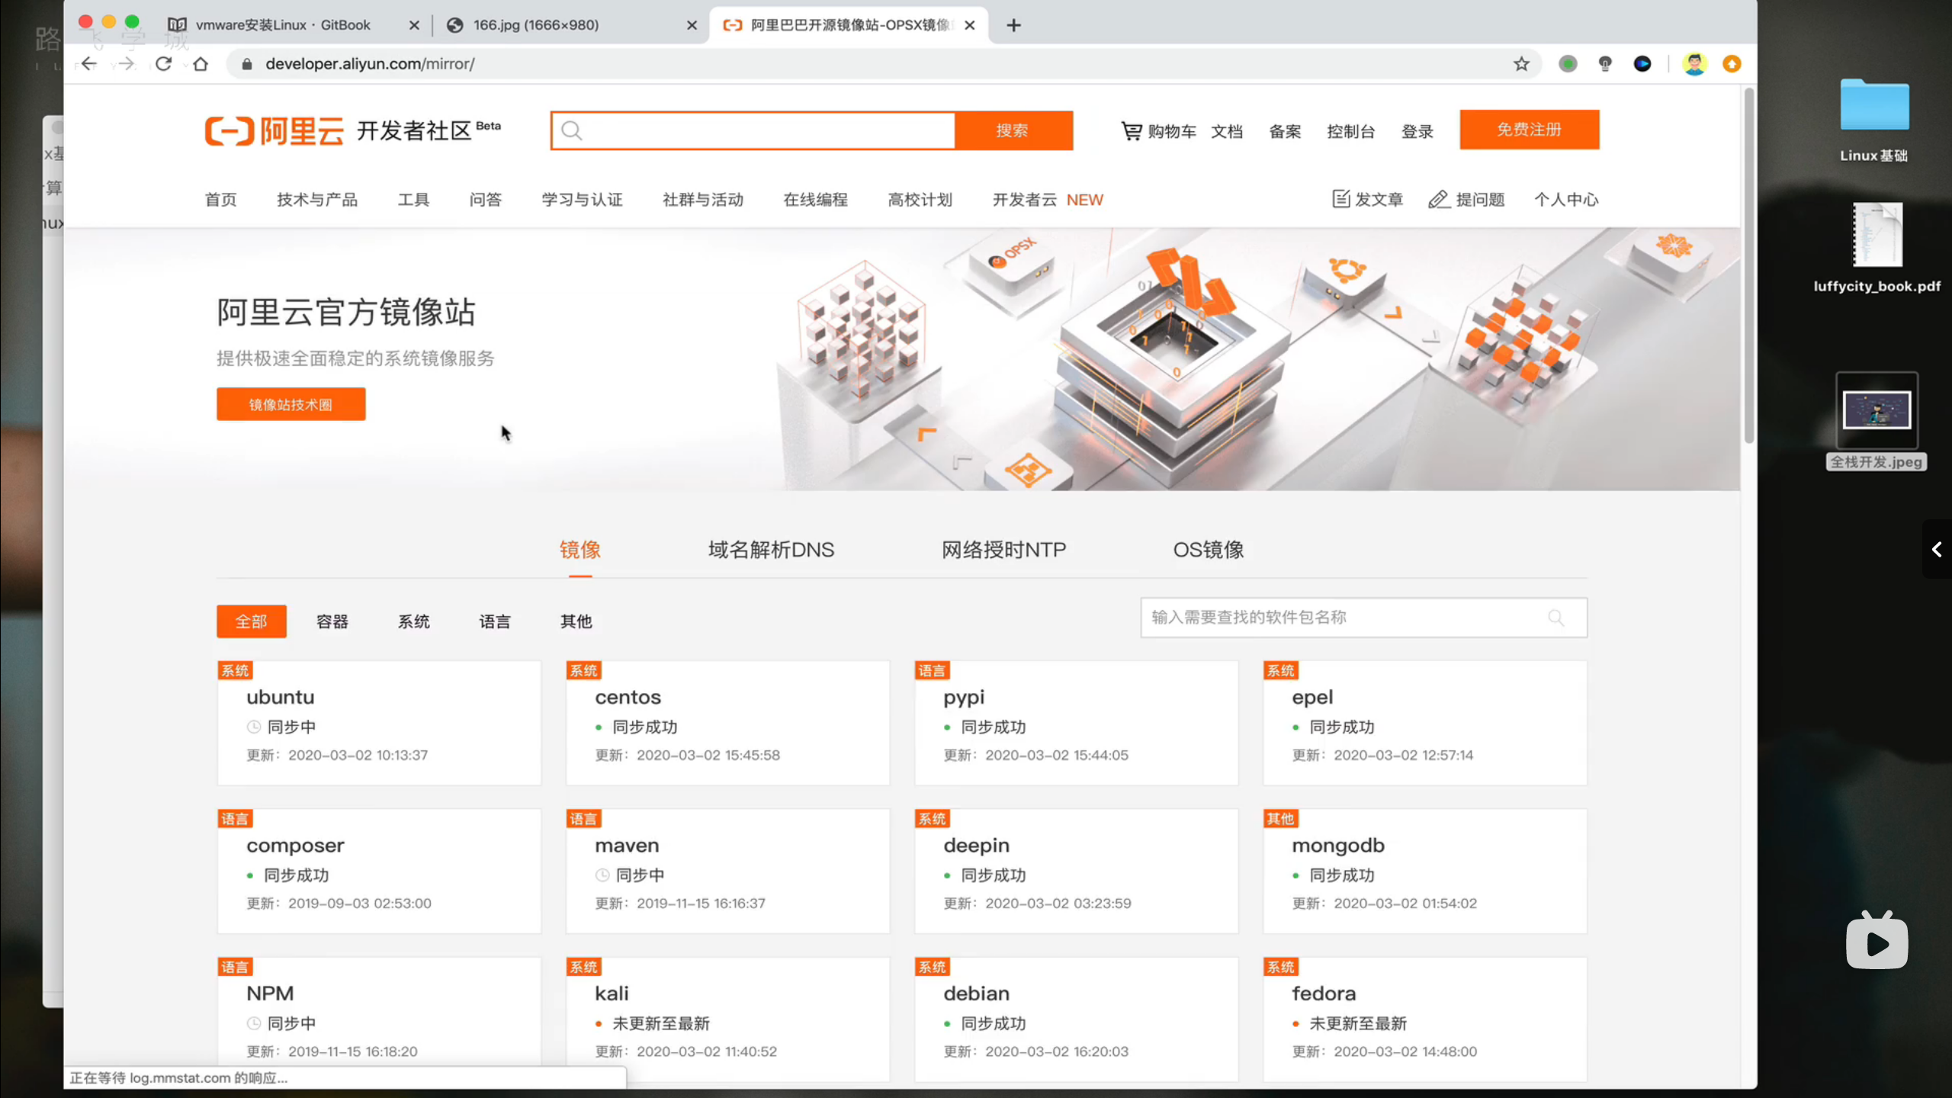This screenshot has height=1098, width=1952.
Task: Open the 购物车 shopping cart
Action: tap(1158, 131)
